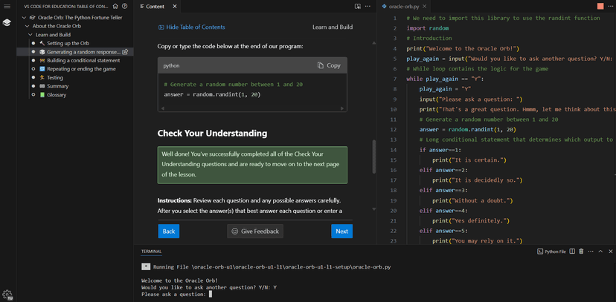616x302 pixels.
Task: Click the Learn and Build page label
Action: click(x=333, y=27)
